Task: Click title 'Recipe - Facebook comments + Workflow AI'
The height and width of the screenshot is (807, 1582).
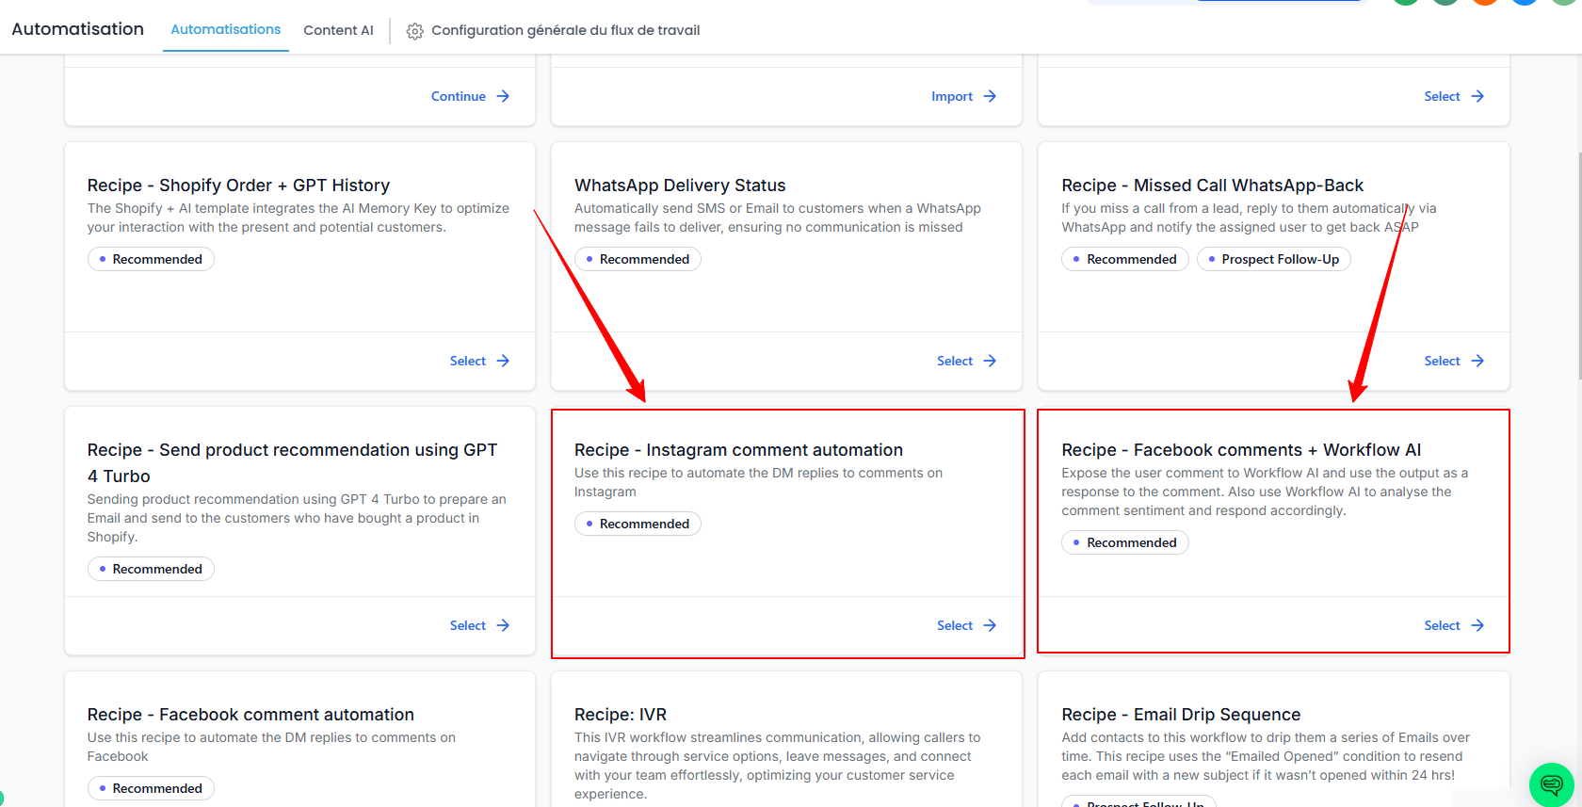Action: (x=1241, y=450)
